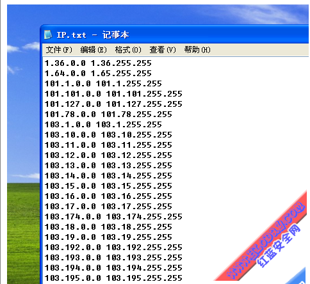Click line starting with 103.192.0.0
The height and width of the screenshot is (284, 310).
[113, 248]
